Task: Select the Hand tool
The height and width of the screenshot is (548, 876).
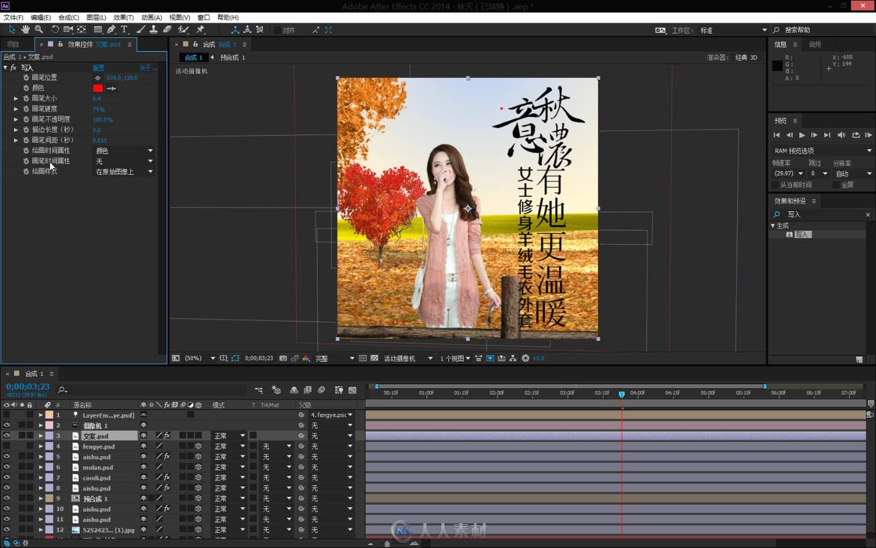Action: pos(25,30)
